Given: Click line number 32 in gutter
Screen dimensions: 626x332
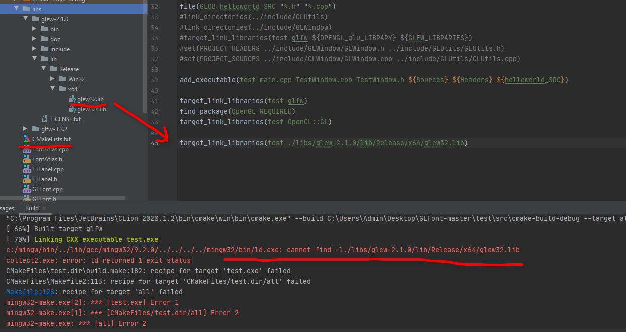Looking at the screenshot, I should click(x=154, y=7).
